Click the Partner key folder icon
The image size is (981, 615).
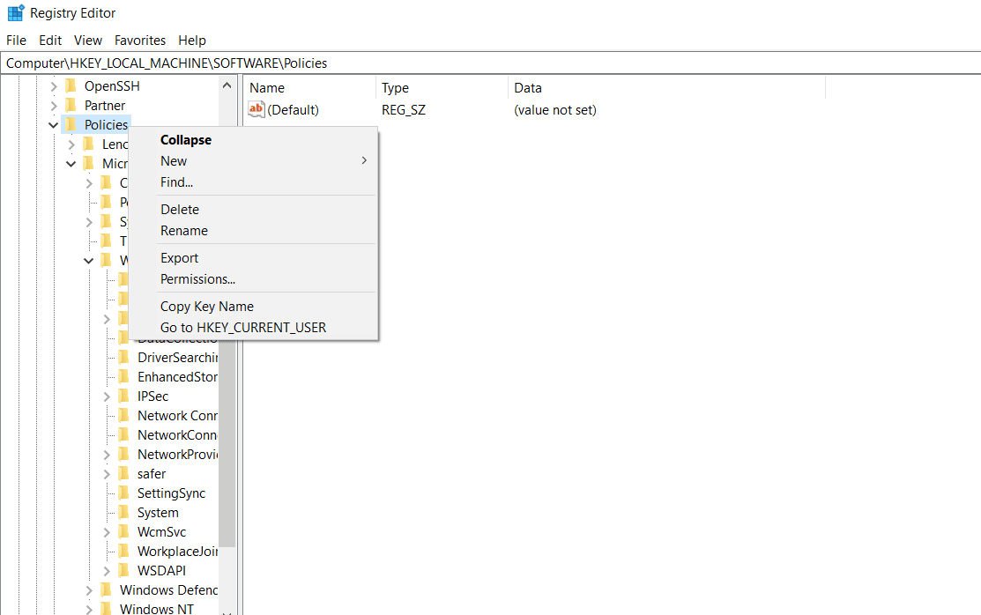(x=71, y=106)
